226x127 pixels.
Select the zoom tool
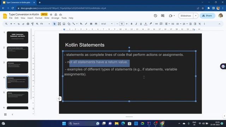pos(37,24)
